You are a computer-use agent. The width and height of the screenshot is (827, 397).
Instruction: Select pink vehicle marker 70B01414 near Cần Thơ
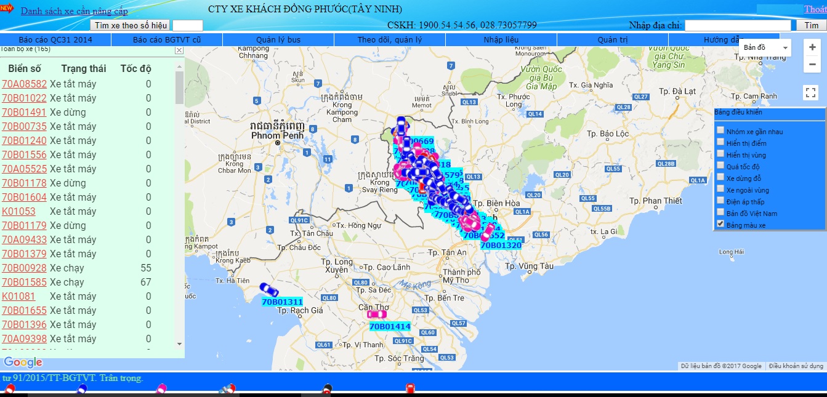[377, 314]
